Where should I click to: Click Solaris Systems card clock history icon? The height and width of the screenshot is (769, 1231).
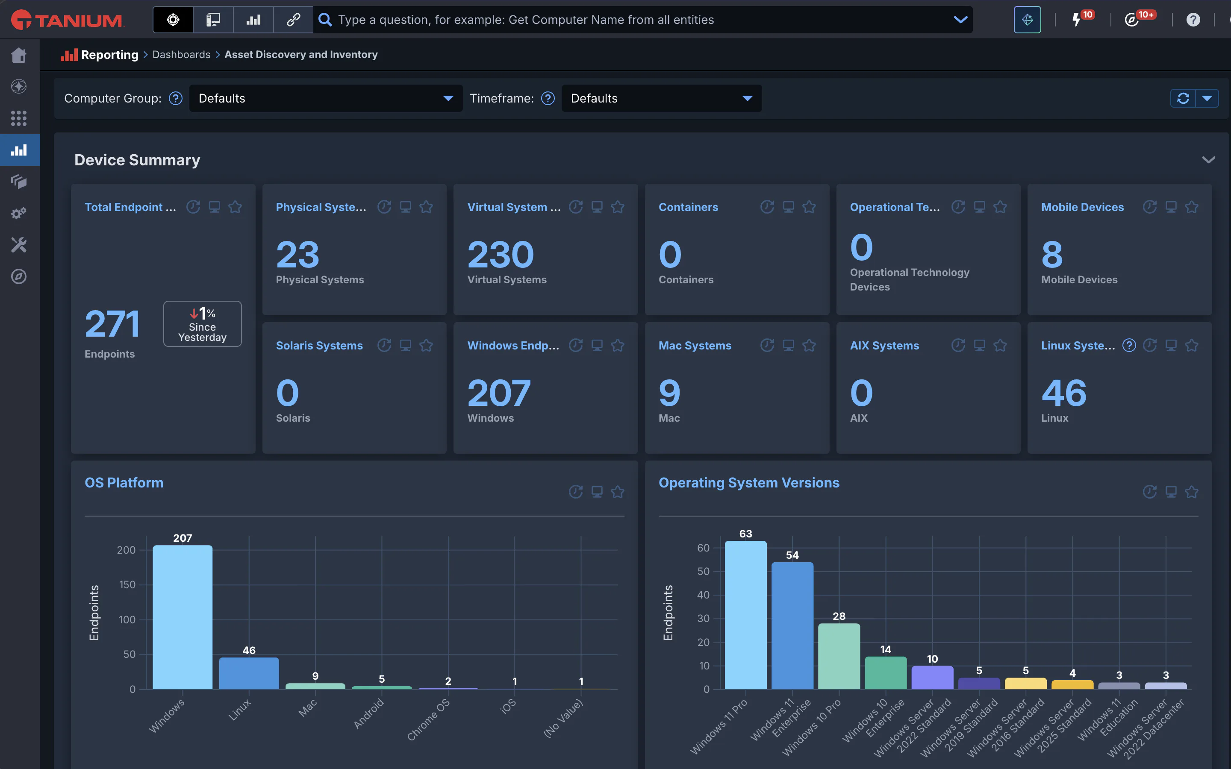[x=384, y=345]
